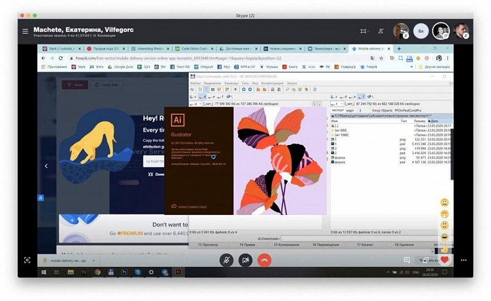The height and width of the screenshot is (301, 491).
Task: Select 'март' folder tab in right panel
Action: click(350, 110)
